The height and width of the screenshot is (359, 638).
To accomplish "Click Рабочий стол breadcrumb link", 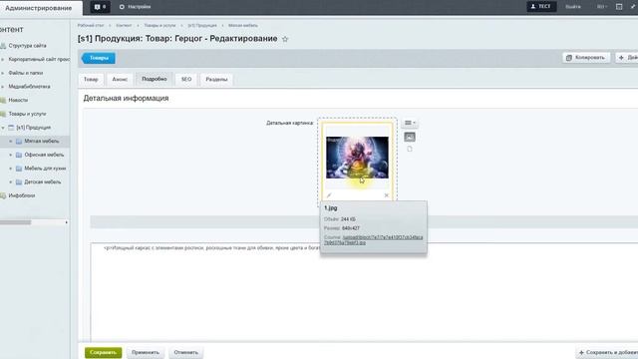I will [x=91, y=25].
